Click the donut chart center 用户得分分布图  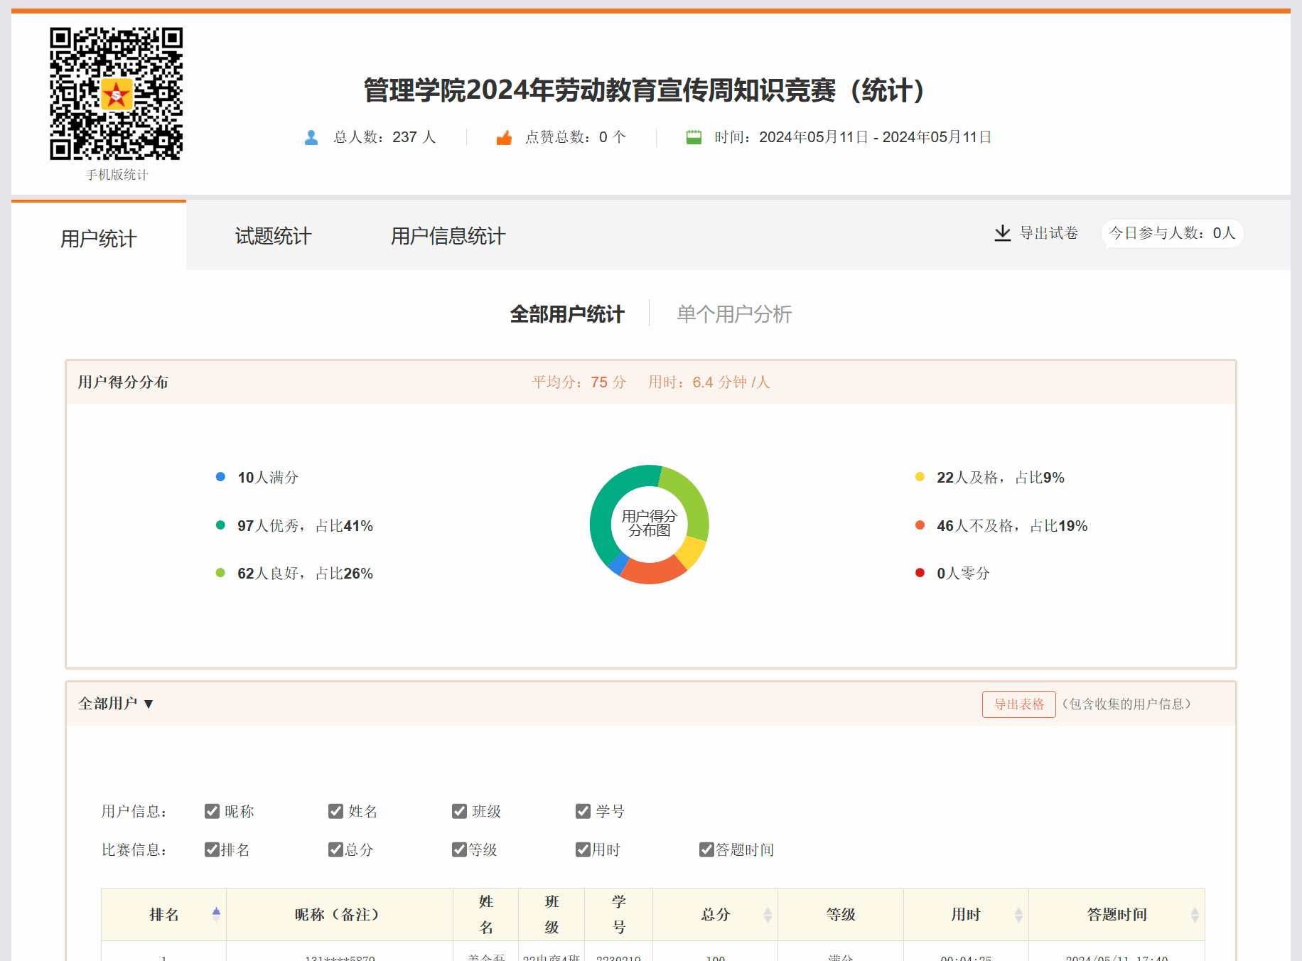(649, 524)
